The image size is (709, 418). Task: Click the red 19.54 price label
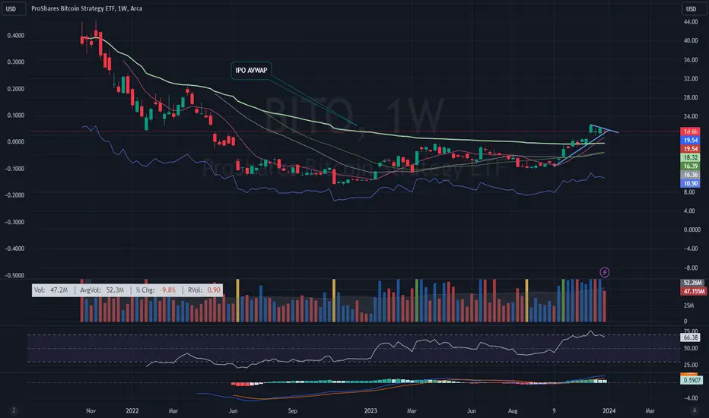690,149
